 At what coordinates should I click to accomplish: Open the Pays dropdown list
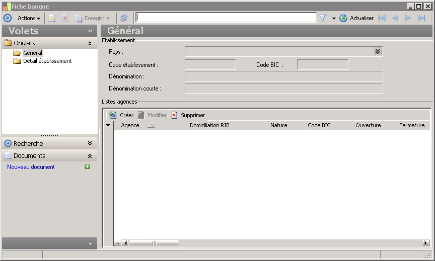[377, 51]
